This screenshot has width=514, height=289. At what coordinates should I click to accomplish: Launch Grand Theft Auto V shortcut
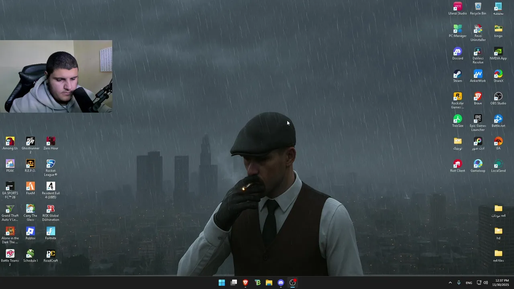click(10, 212)
